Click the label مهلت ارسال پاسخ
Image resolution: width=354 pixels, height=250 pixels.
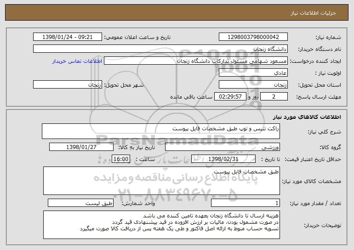319,97
